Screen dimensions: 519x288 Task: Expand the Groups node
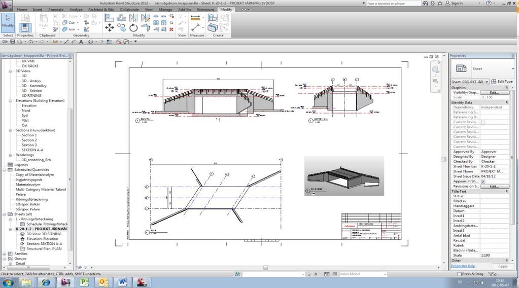[4, 259]
